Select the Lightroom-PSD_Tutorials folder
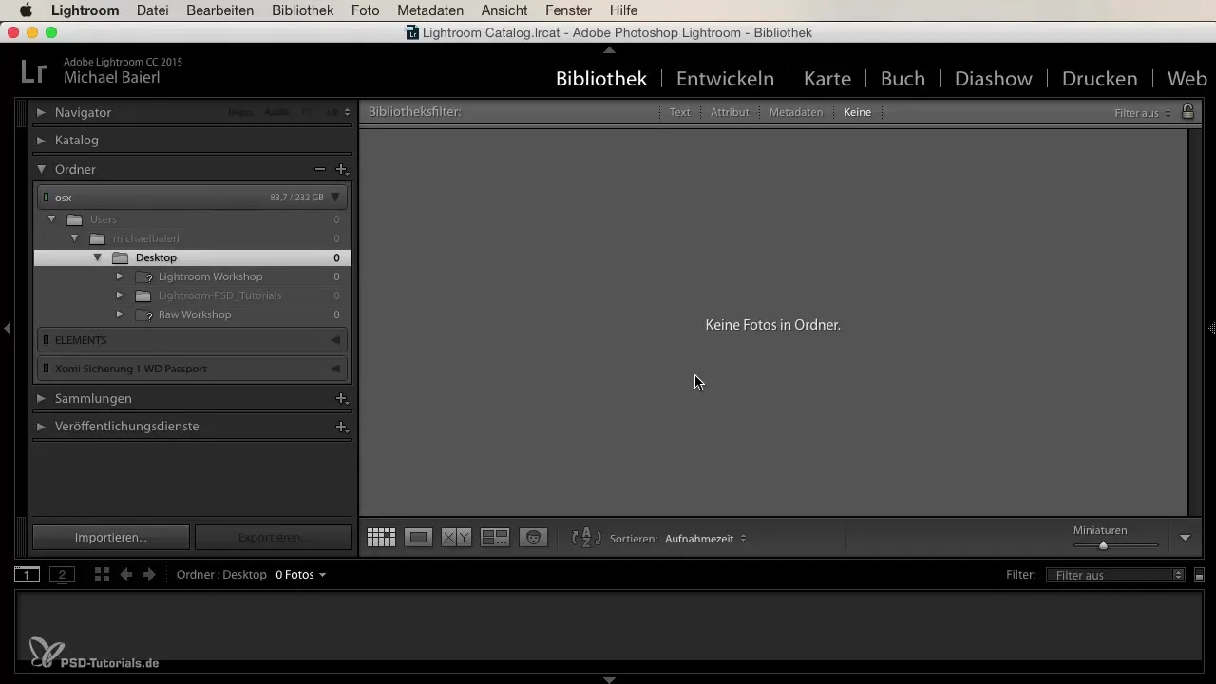Viewport: 1216px width, 684px height. pos(193,295)
